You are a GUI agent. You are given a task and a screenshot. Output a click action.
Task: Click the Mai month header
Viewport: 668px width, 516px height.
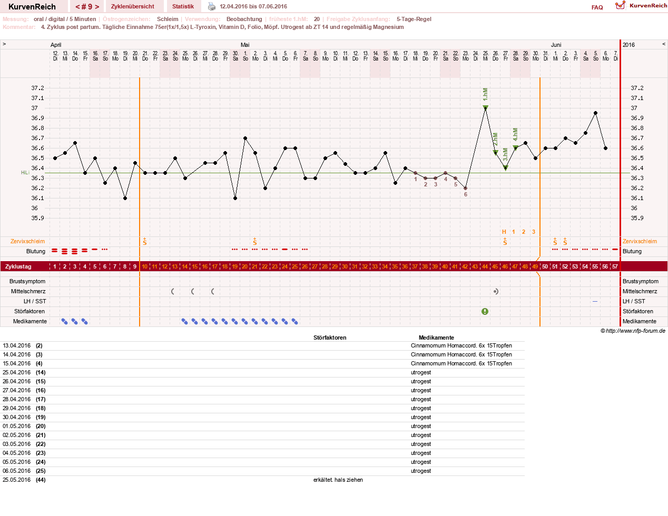(245, 45)
